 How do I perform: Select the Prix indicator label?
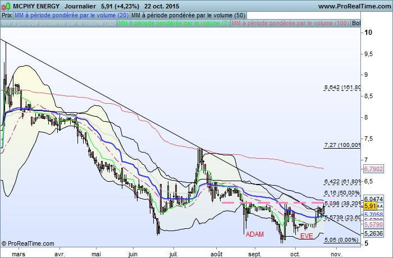point(7,15)
